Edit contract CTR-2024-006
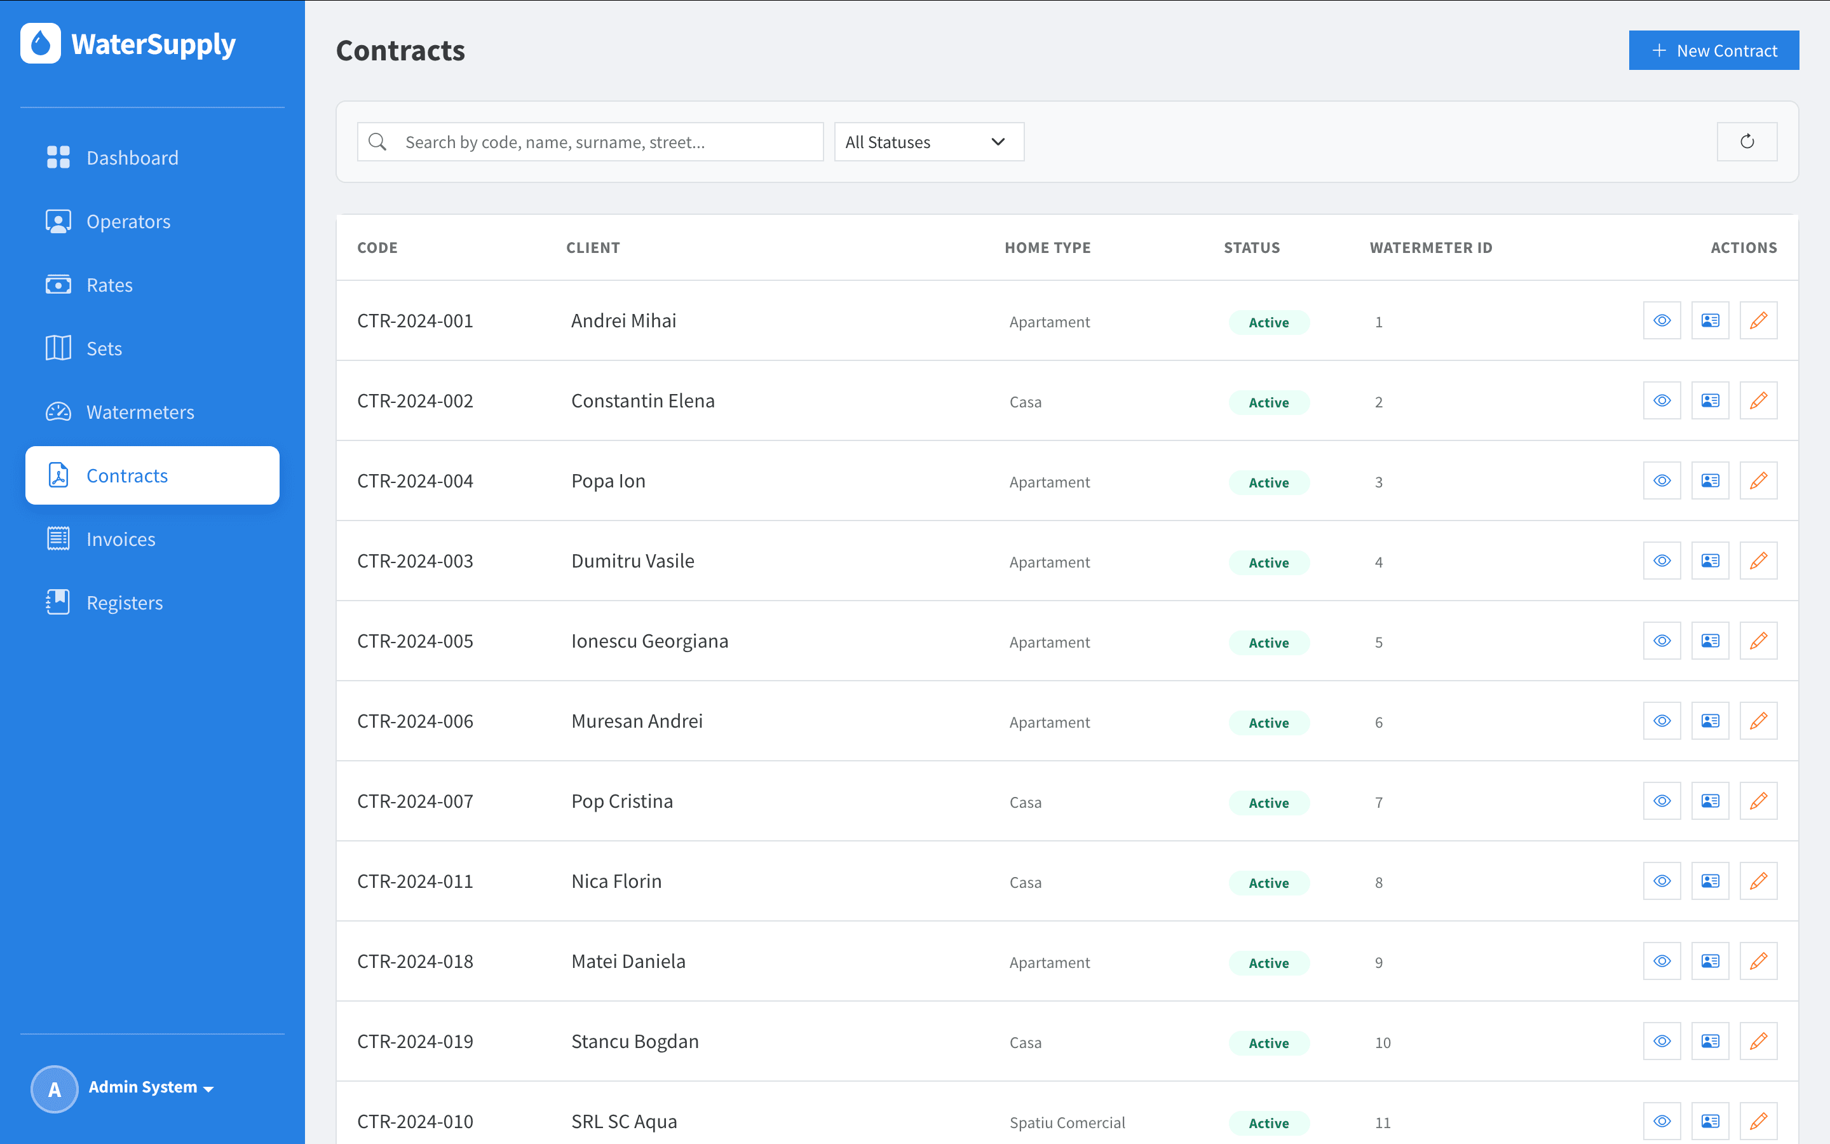The height and width of the screenshot is (1144, 1830). point(1758,721)
